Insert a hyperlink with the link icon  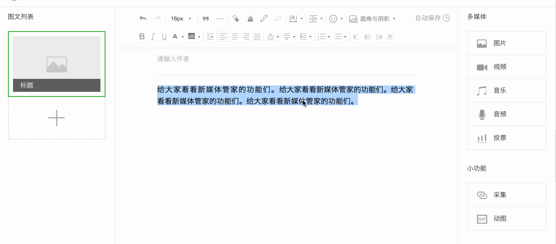pos(264,19)
